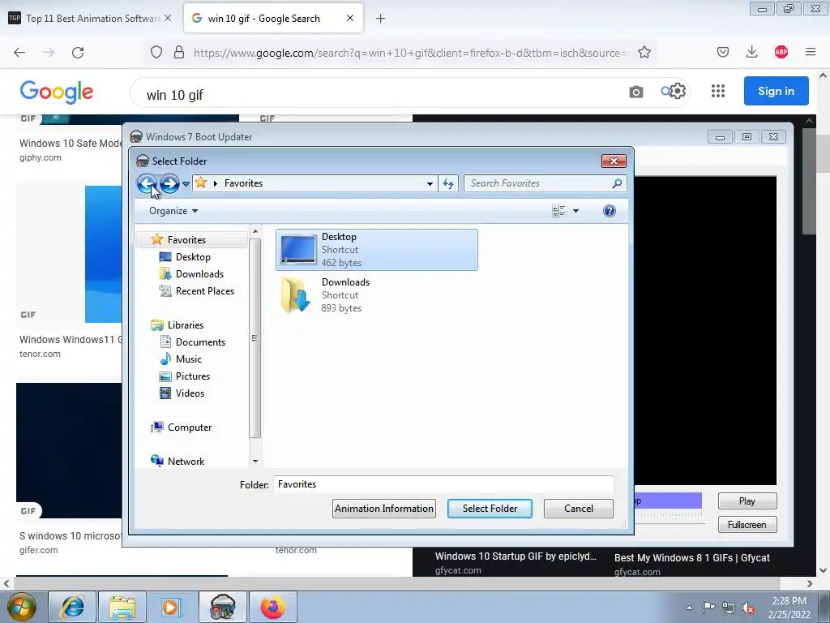
Task: Change view with the view icon
Action: click(x=558, y=211)
